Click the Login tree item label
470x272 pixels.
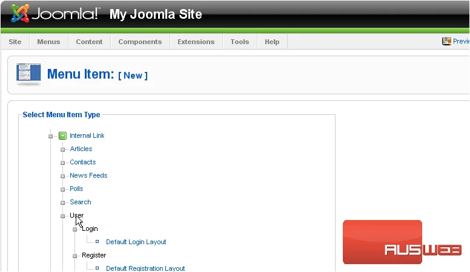pos(90,228)
